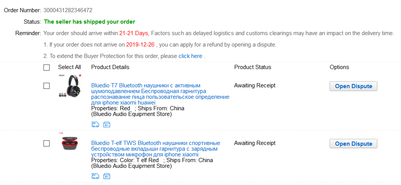Open Dispute for the Bluedio T7 headphones

point(353,86)
